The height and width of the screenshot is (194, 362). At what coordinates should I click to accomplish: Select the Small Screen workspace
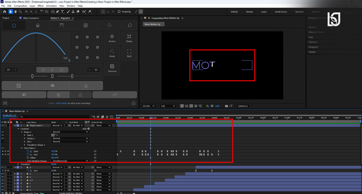pyautogui.click(x=281, y=12)
